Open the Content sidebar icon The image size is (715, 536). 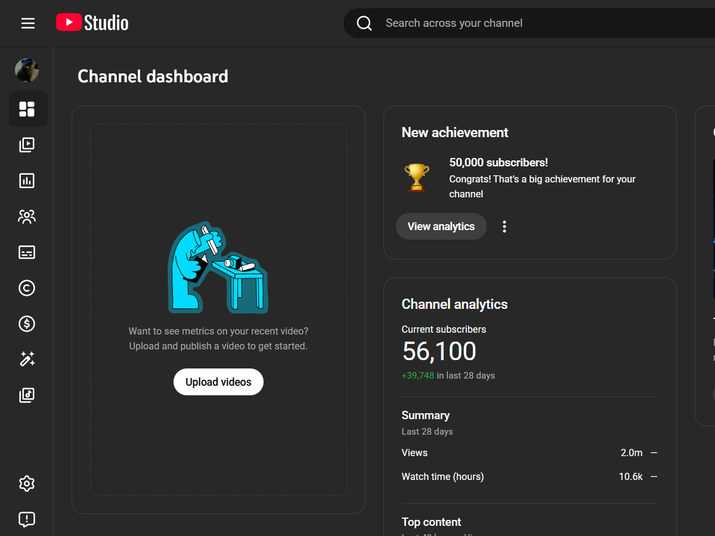click(27, 145)
